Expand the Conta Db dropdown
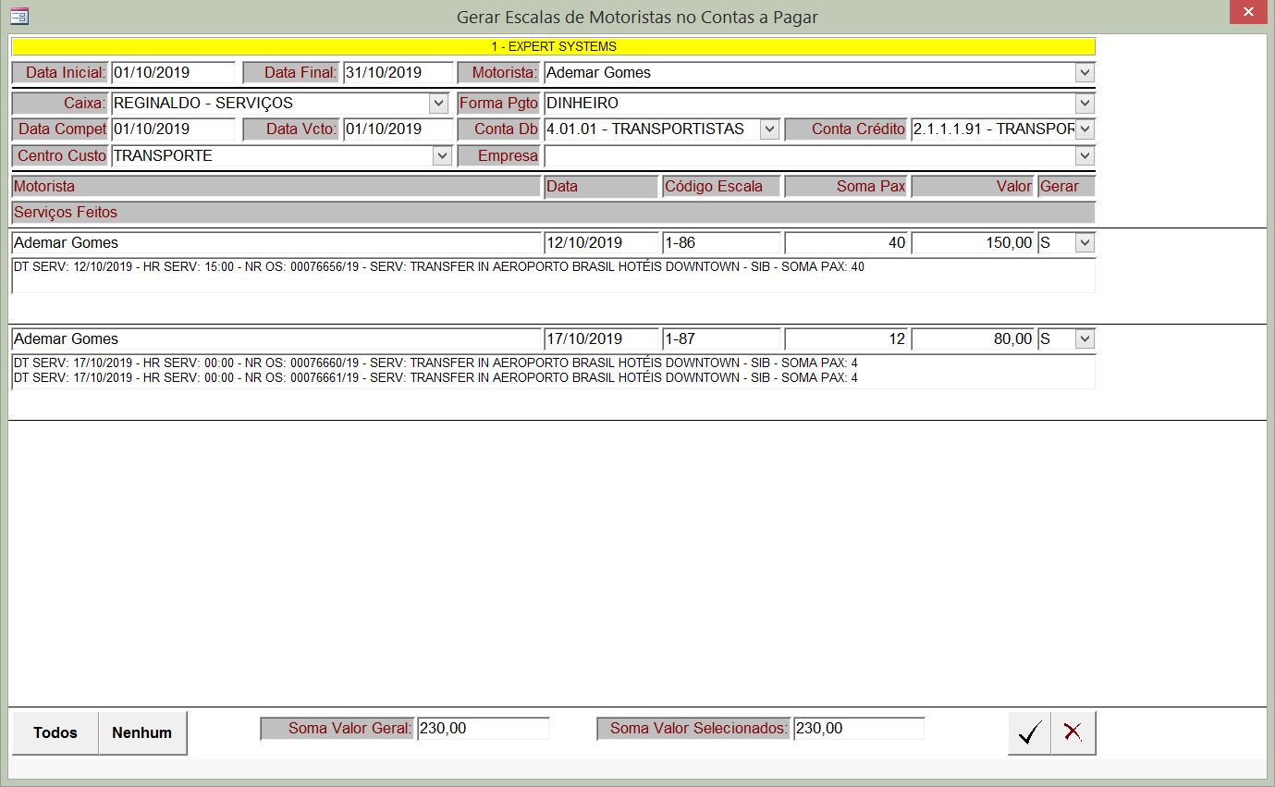The image size is (1275, 787). pyautogui.click(x=769, y=129)
